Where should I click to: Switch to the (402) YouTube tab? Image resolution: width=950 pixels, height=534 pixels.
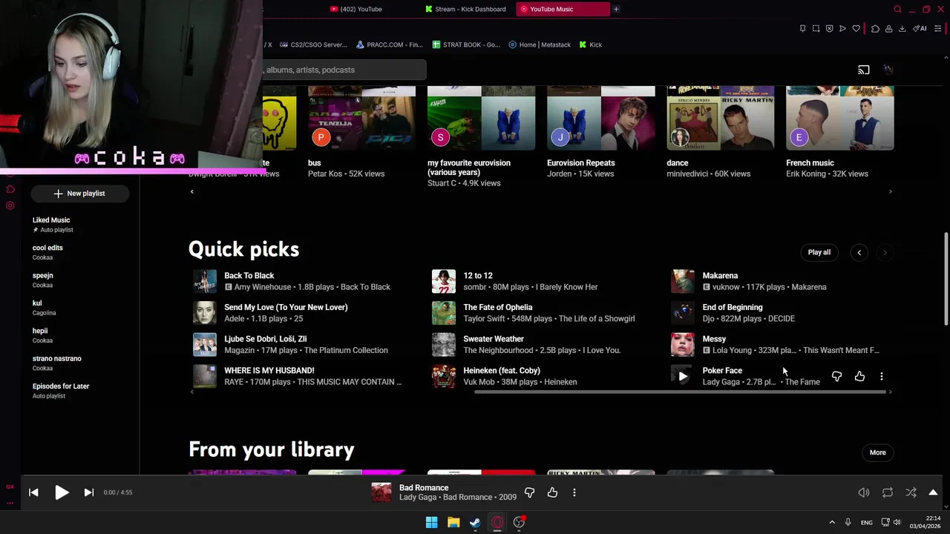coord(361,9)
